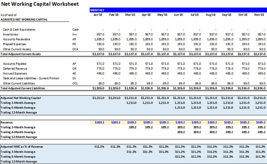Select the Jun'18 column header

point(178,15)
